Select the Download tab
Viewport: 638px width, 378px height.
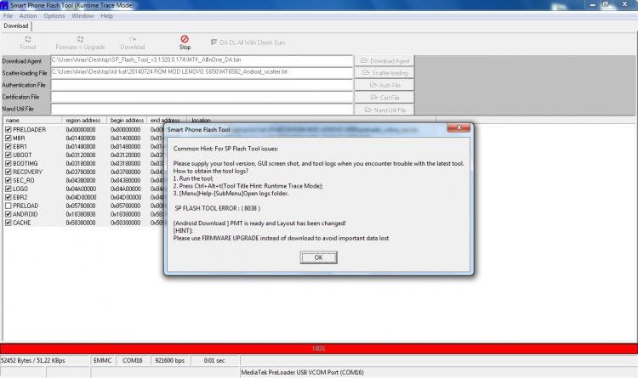(x=16, y=25)
